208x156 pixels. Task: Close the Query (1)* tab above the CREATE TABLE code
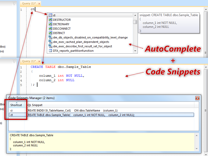[39, 61]
